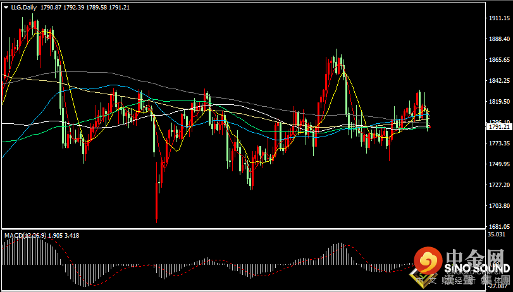
Task: Click the 1681.05 price axis label
Action: 498,226
